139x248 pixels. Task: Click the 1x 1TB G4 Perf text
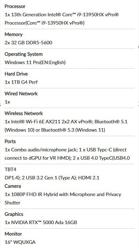click(21, 82)
